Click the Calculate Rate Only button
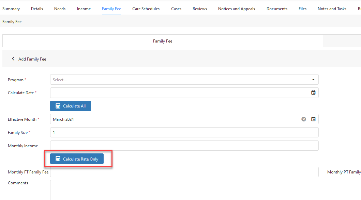Screen dimensions: 361x200 77,159
